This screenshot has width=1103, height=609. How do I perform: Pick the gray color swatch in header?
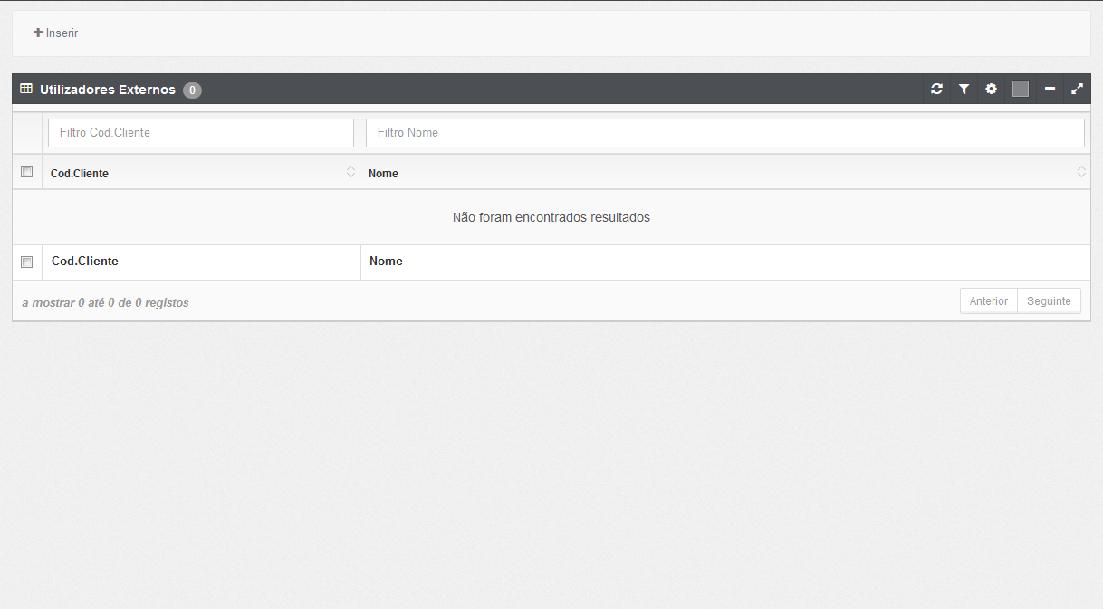pos(1021,89)
